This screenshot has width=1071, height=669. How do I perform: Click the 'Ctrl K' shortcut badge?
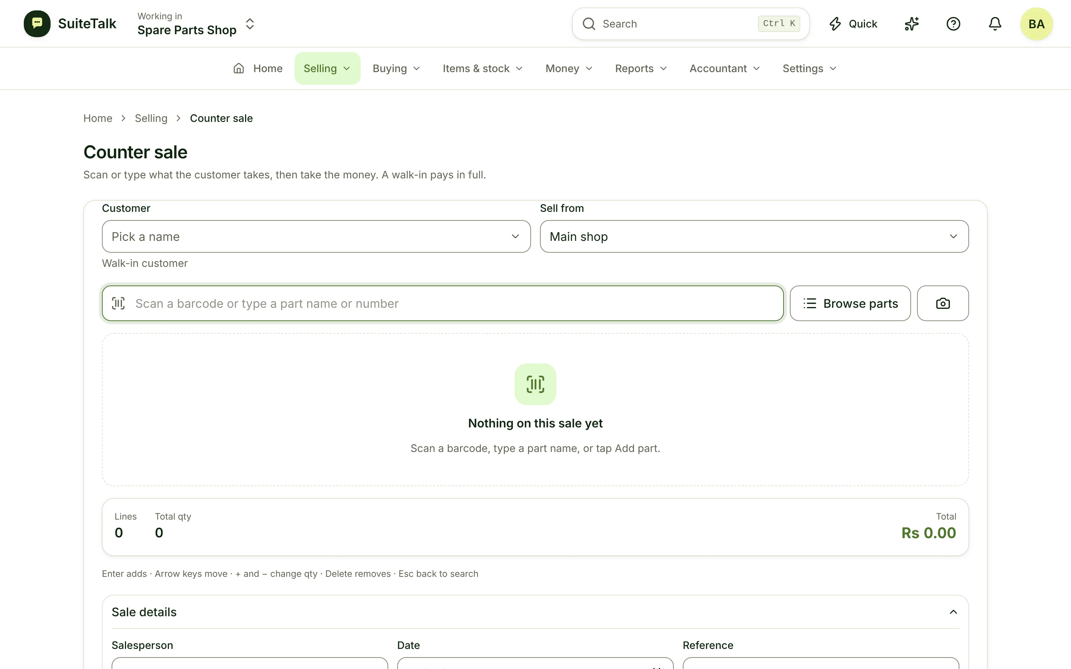point(779,23)
